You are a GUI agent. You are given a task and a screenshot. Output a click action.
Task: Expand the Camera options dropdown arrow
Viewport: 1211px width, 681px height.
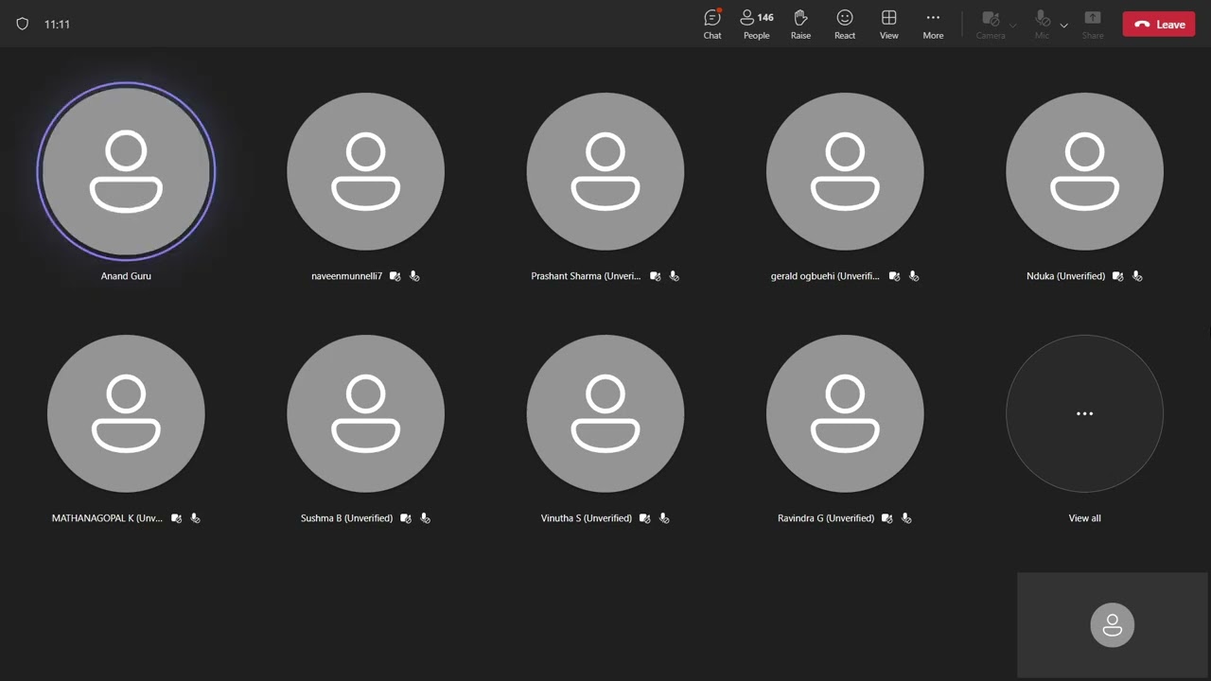[1013, 26]
